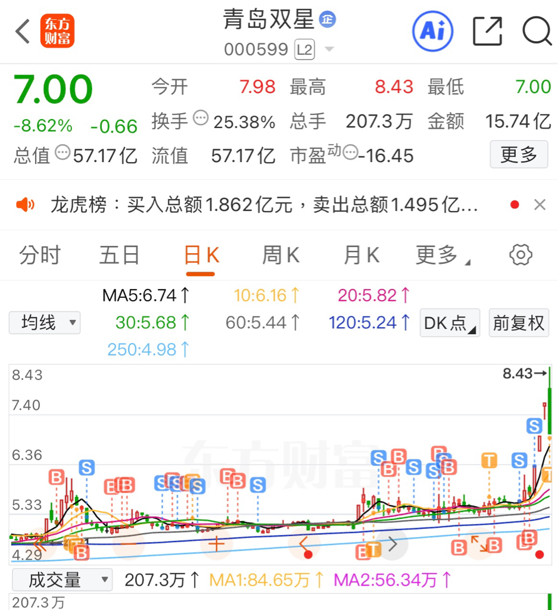Open the 成交量 indicator dropdown
Viewport: 558px width, 610px height.
(62, 580)
